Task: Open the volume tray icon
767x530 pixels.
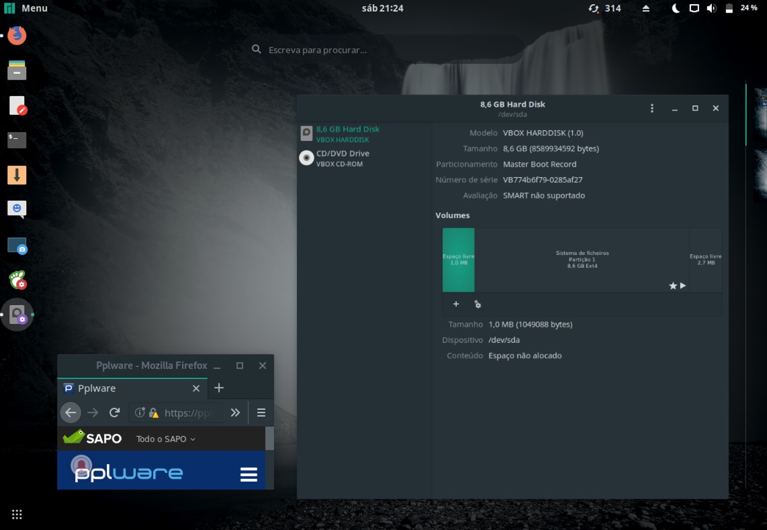Action: pos(711,8)
